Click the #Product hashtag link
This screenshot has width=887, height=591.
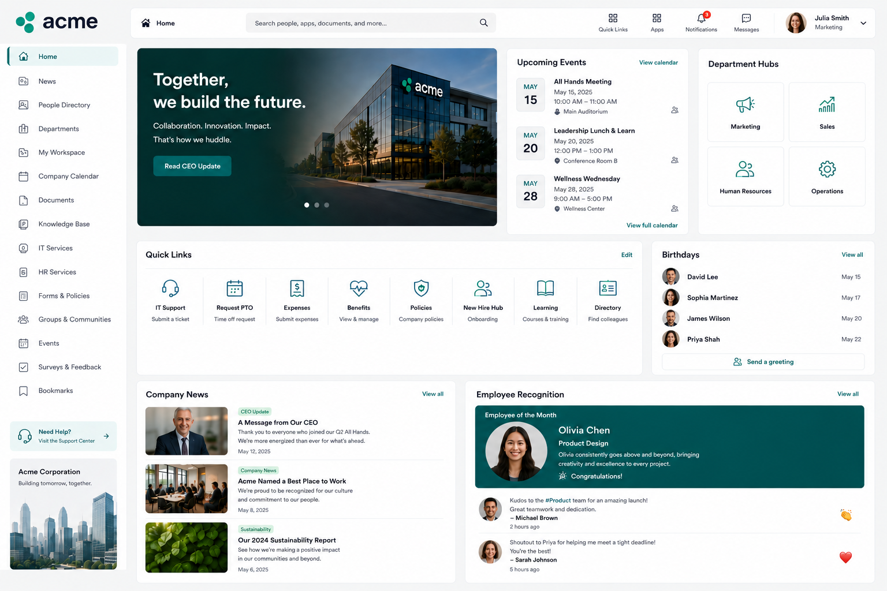tap(558, 500)
